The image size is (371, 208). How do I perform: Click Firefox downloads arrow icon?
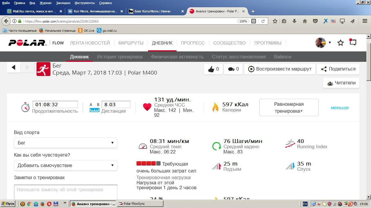click(294, 21)
